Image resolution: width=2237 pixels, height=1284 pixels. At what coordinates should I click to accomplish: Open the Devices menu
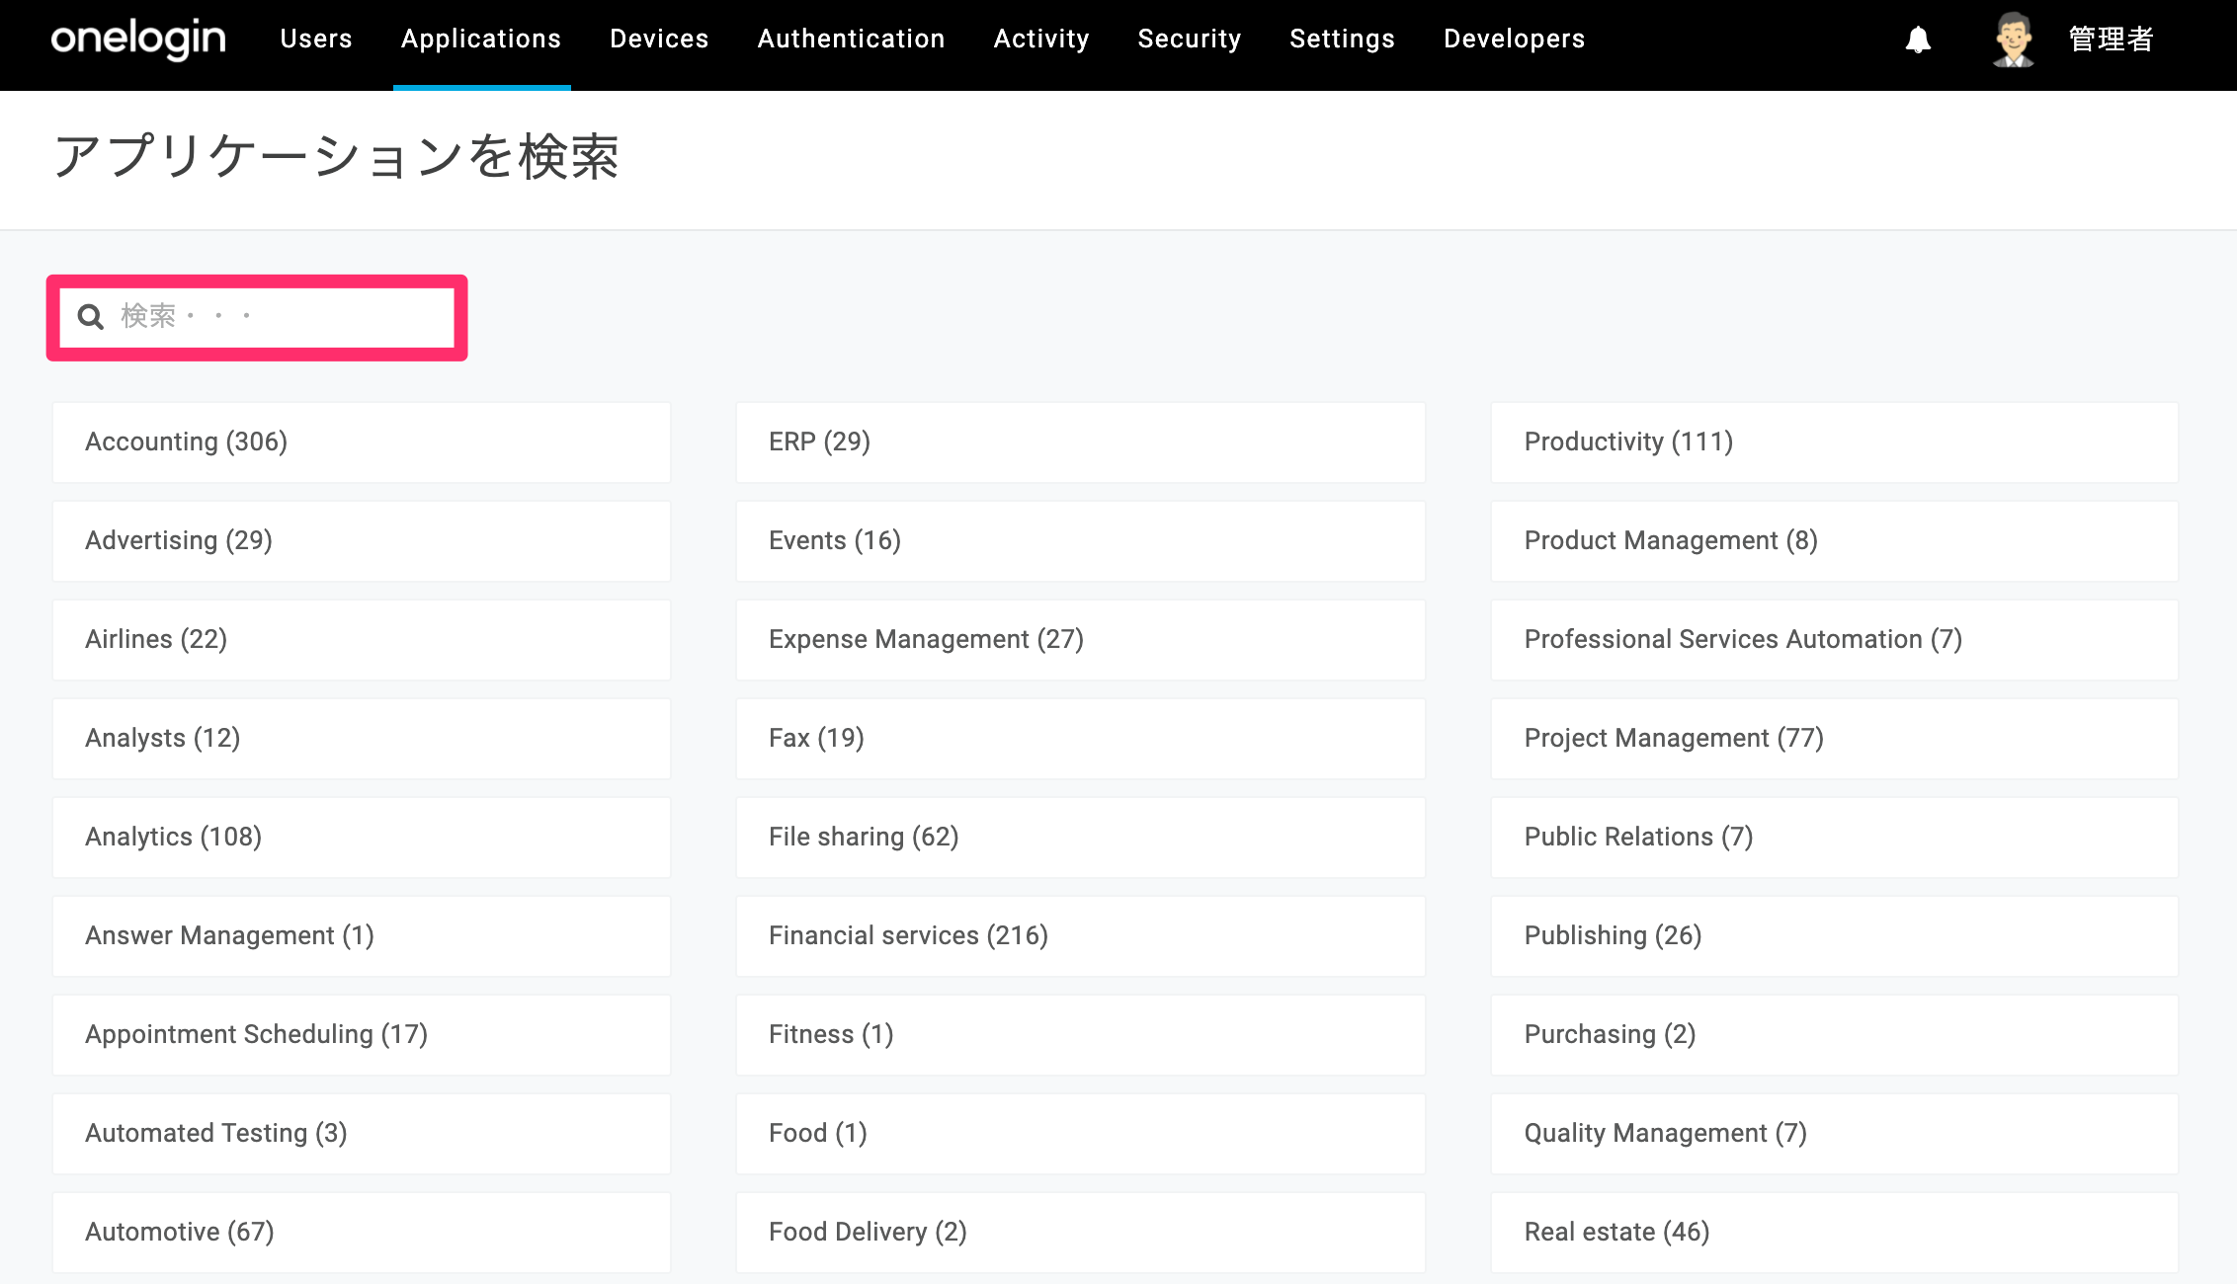pyautogui.click(x=659, y=39)
